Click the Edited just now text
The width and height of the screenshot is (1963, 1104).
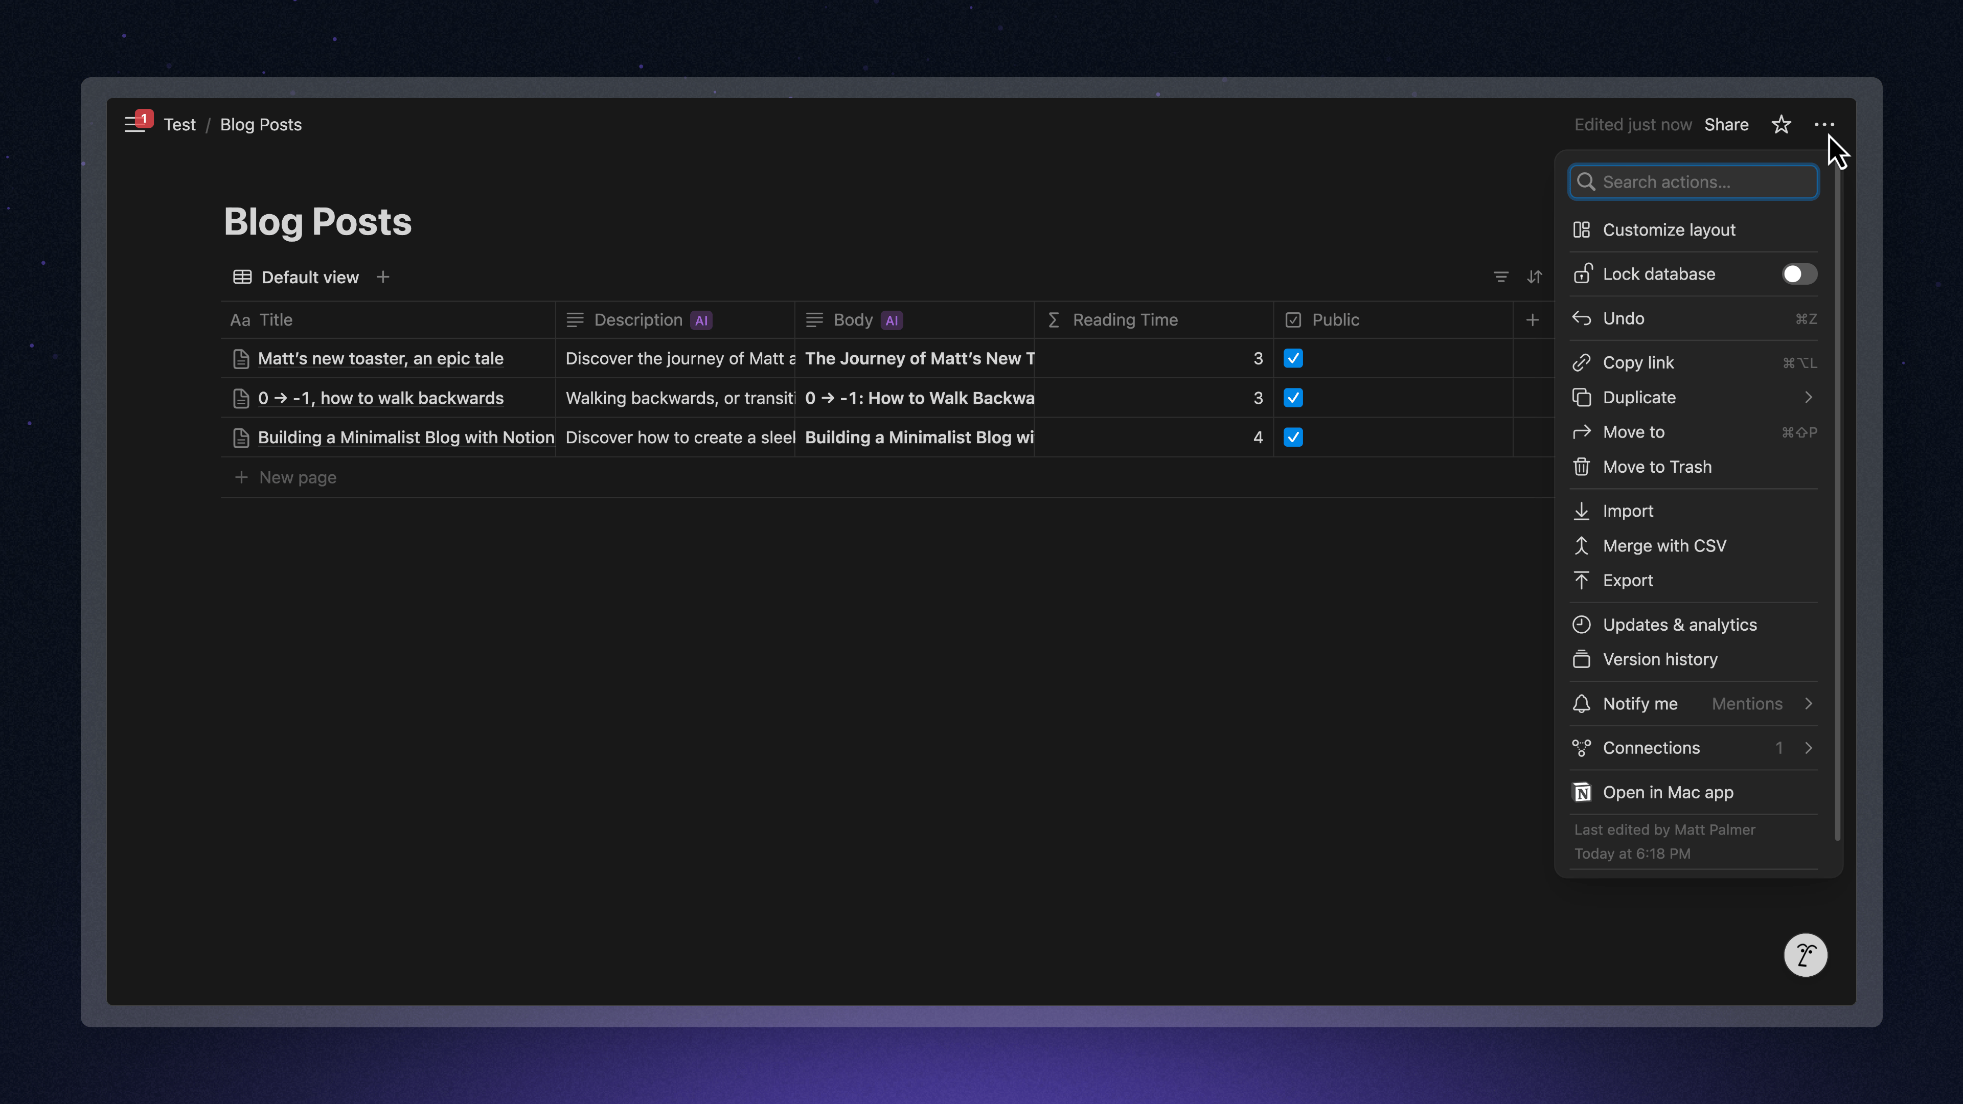[1632, 124]
